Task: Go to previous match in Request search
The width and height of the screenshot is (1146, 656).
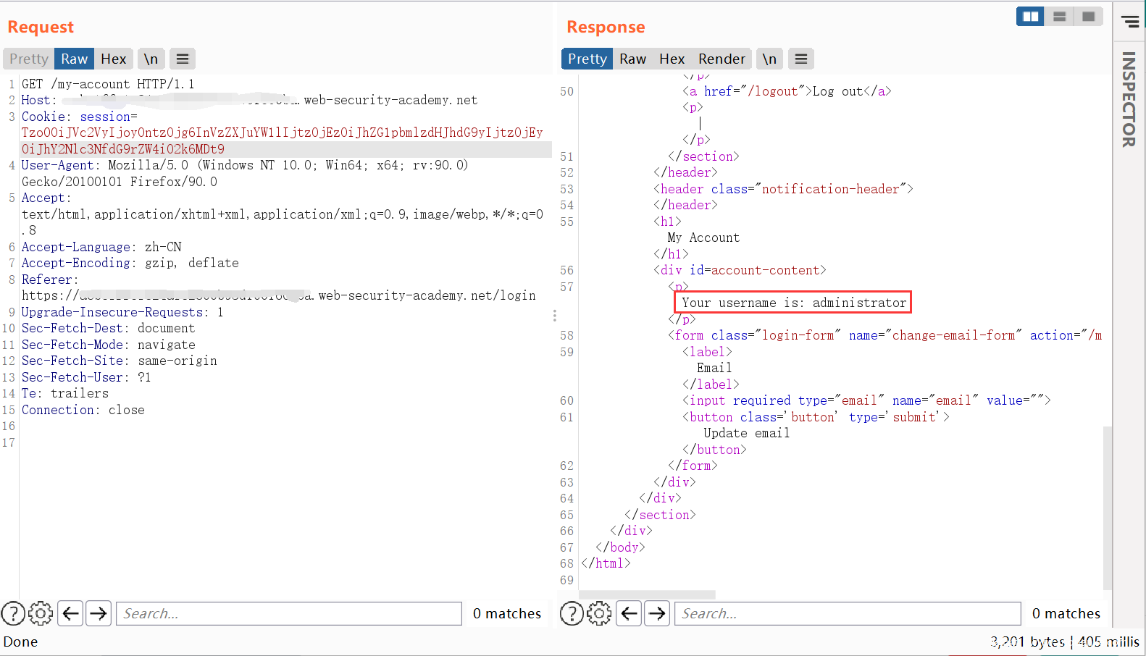Action: [70, 613]
